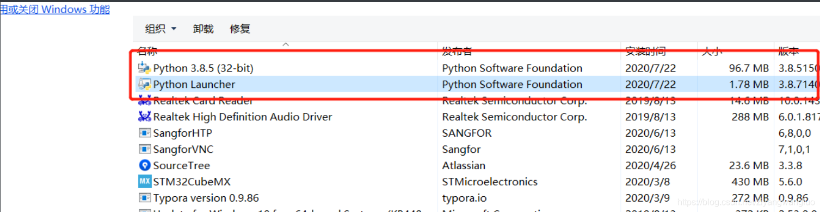The width and height of the screenshot is (820, 212).
Task: Click the STM32CubeMX MX icon
Action: (144, 182)
